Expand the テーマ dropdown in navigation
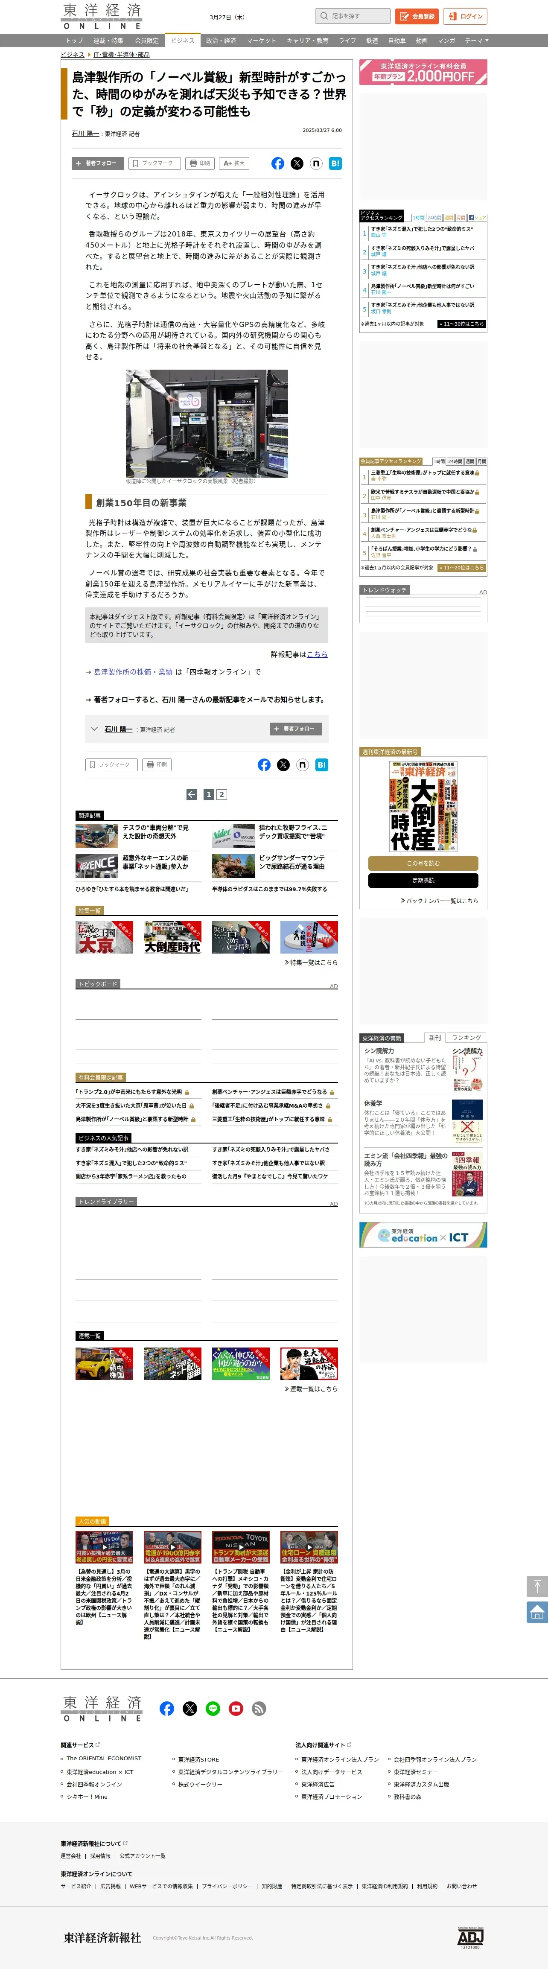 click(x=476, y=41)
